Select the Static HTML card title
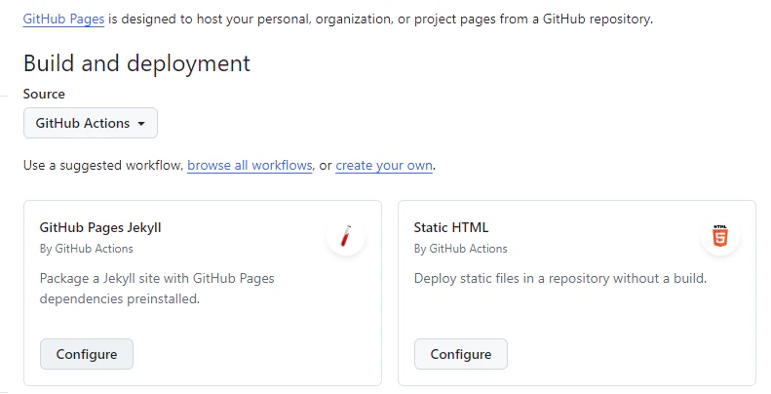 pos(451,228)
